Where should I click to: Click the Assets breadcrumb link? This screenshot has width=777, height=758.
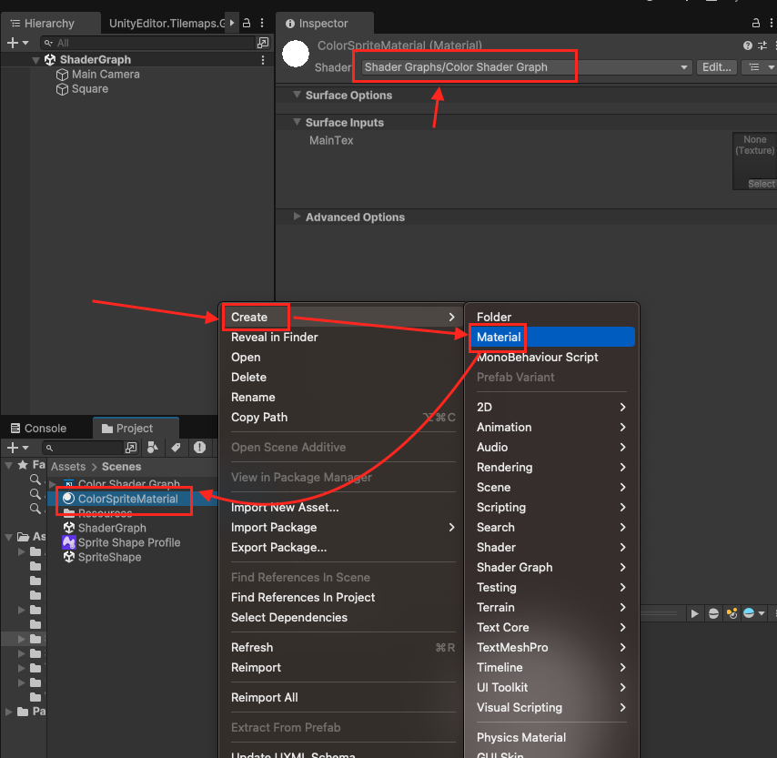68,467
